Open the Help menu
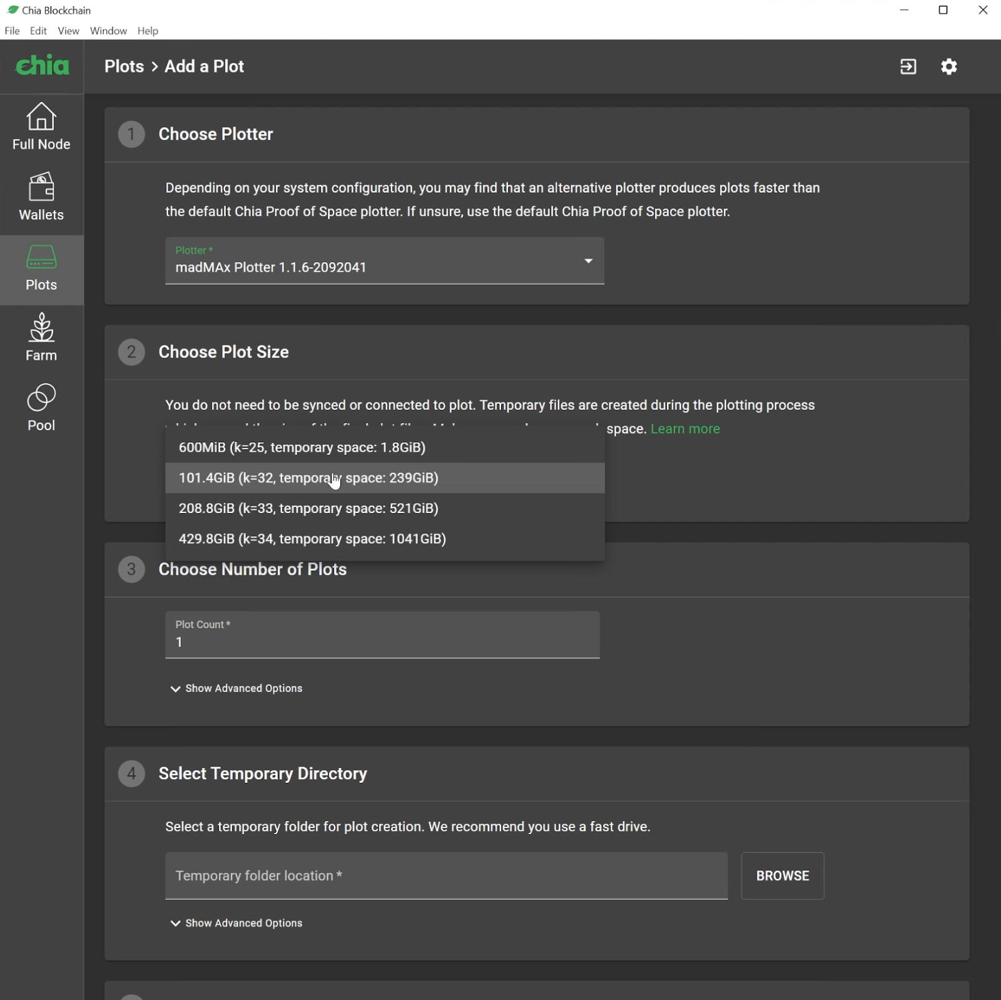 (148, 31)
